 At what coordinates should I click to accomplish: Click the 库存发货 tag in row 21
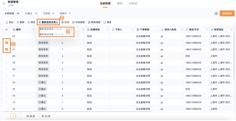[x=43, y=49]
